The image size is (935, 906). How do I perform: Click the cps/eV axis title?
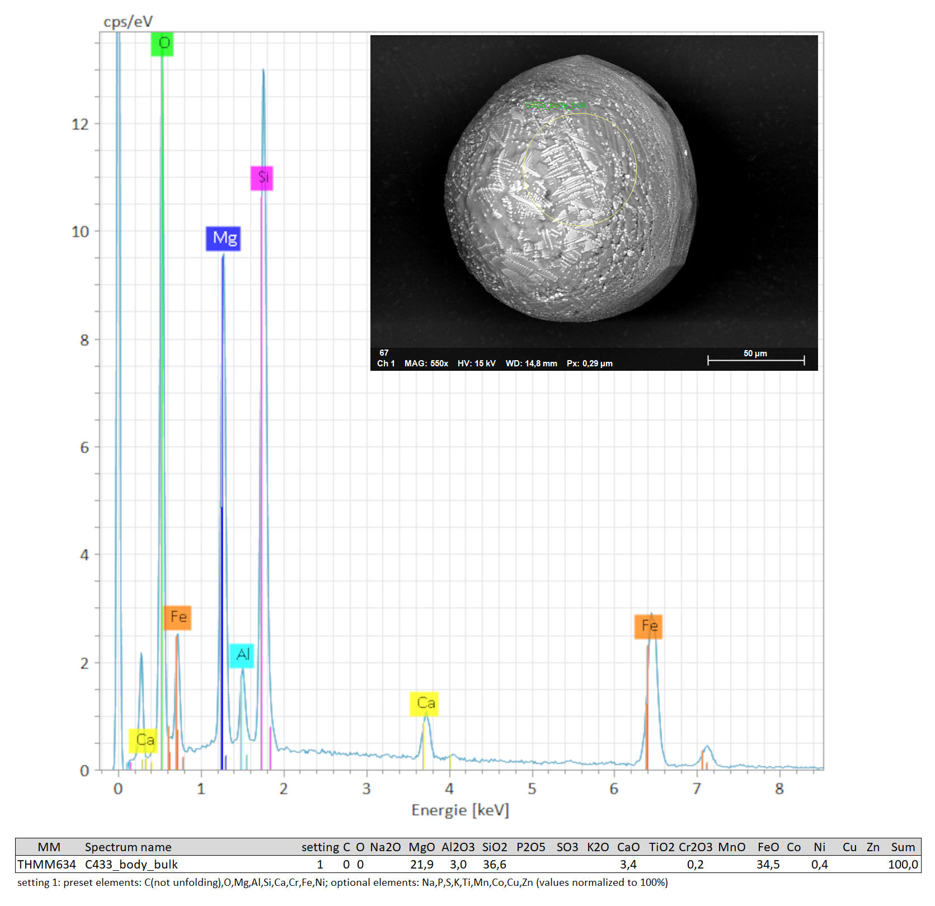128,22
